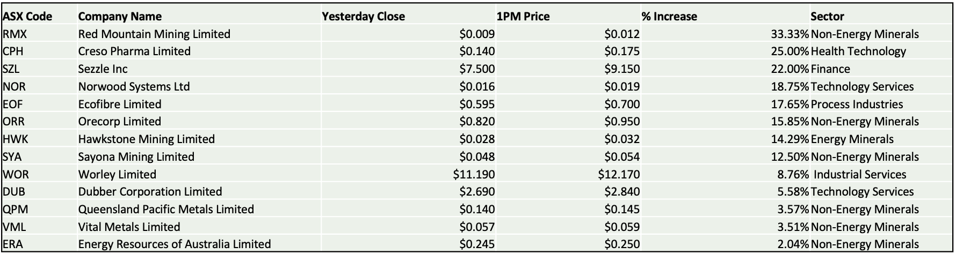956x254 pixels.
Task: Click Worley Limited's $12.170 1PM price
Action: click(619, 175)
